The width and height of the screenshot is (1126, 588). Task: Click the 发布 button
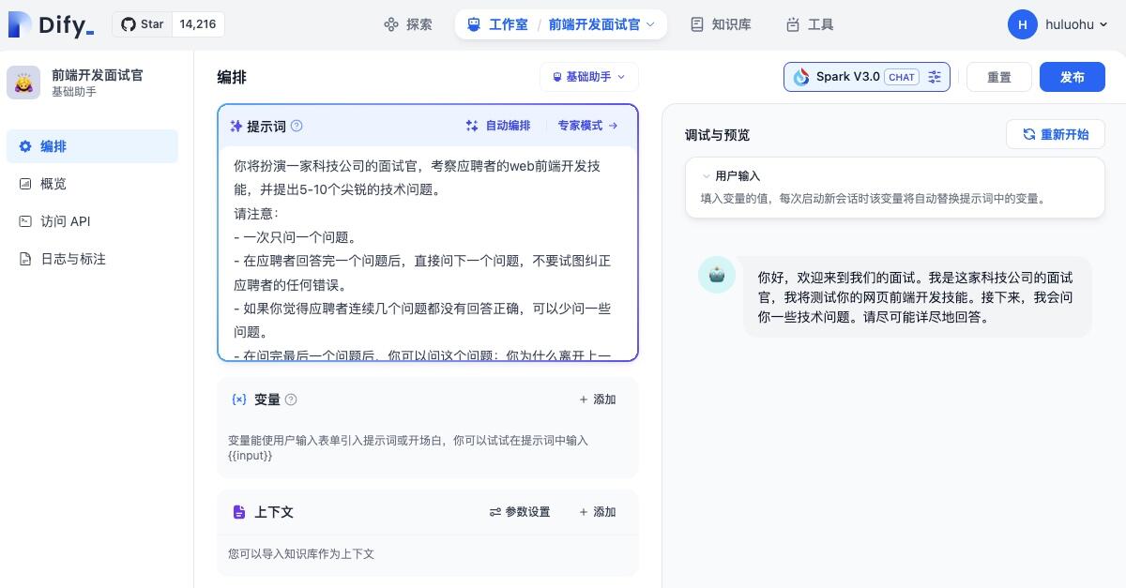(x=1073, y=77)
